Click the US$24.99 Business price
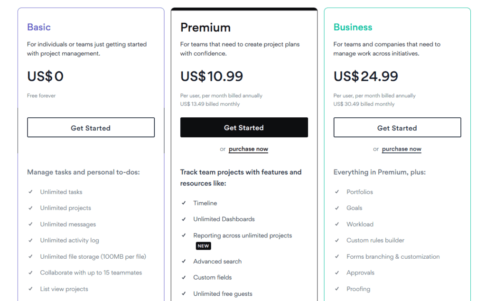Image resolution: width=486 pixels, height=301 pixels. point(366,76)
